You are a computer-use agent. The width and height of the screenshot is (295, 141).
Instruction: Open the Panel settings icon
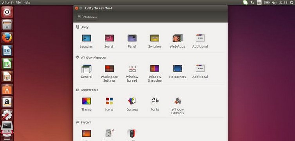[x=132, y=38]
